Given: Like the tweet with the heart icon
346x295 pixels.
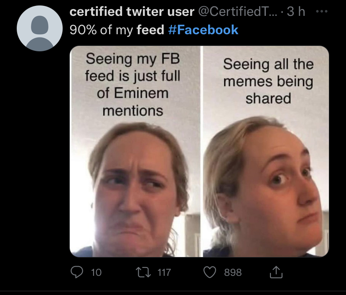Looking at the screenshot, I should tap(210, 272).
